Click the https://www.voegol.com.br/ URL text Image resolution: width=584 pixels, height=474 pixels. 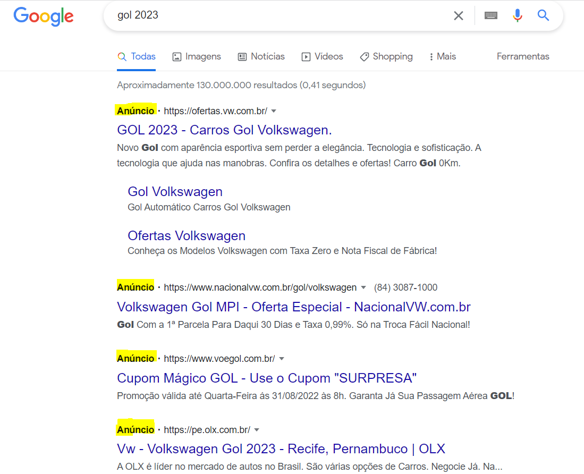pyautogui.click(x=219, y=359)
